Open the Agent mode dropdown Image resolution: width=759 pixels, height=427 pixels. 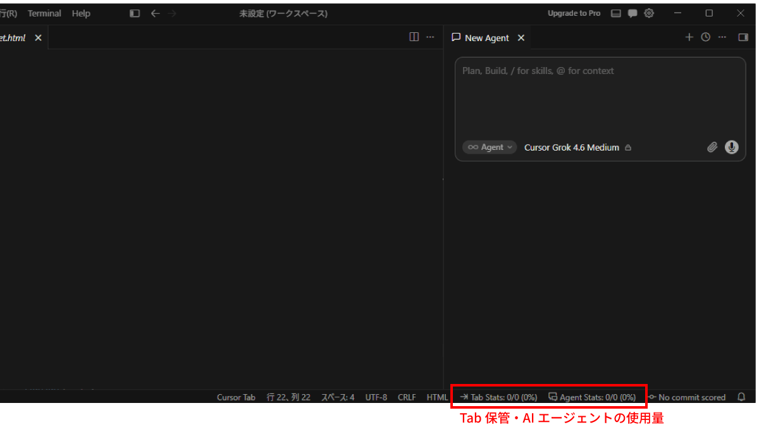coord(490,147)
